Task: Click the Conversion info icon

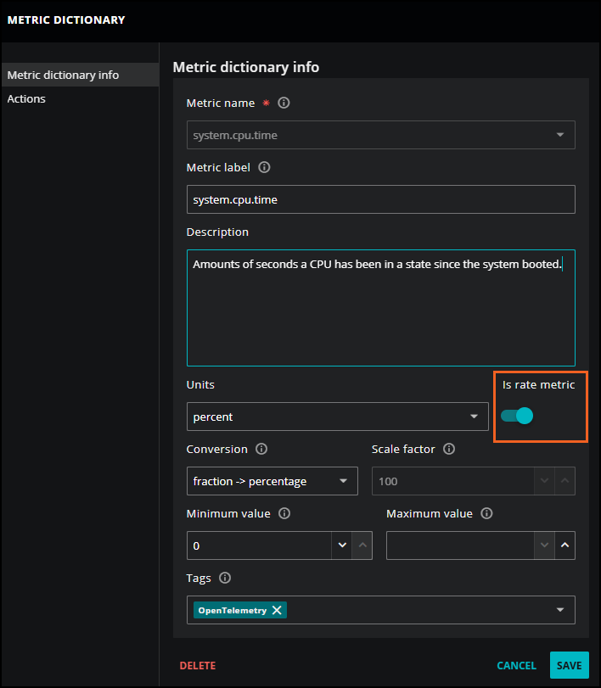Action: [261, 449]
